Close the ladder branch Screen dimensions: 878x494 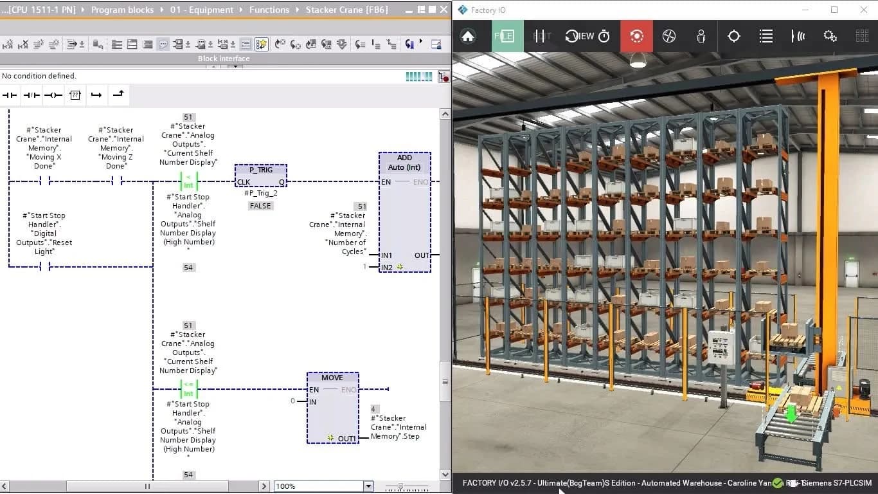coord(118,95)
